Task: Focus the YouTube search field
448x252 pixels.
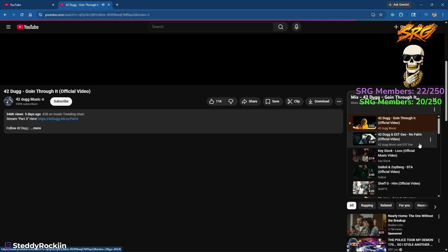Action: 211,27
